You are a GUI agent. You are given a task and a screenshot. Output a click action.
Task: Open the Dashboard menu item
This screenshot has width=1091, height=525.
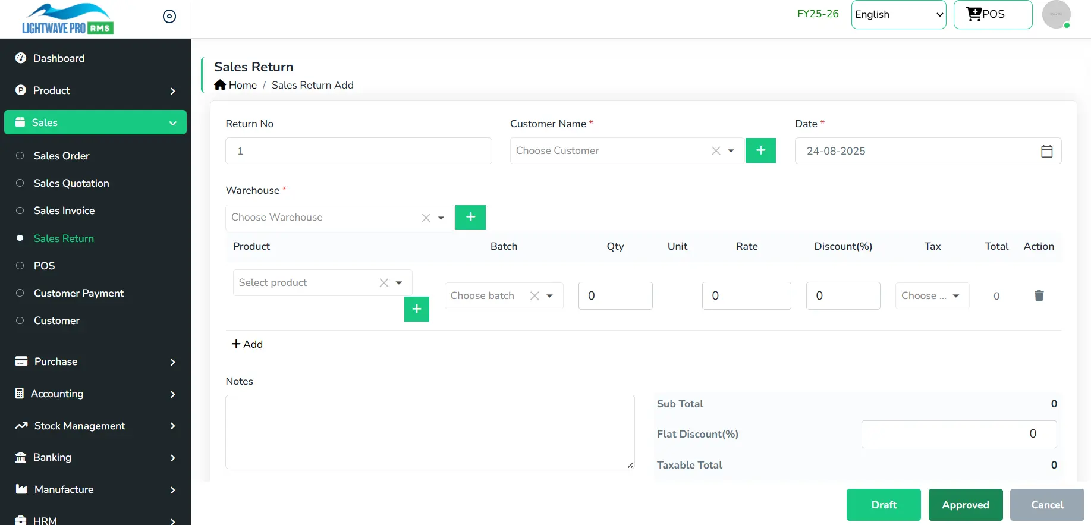coord(59,58)
